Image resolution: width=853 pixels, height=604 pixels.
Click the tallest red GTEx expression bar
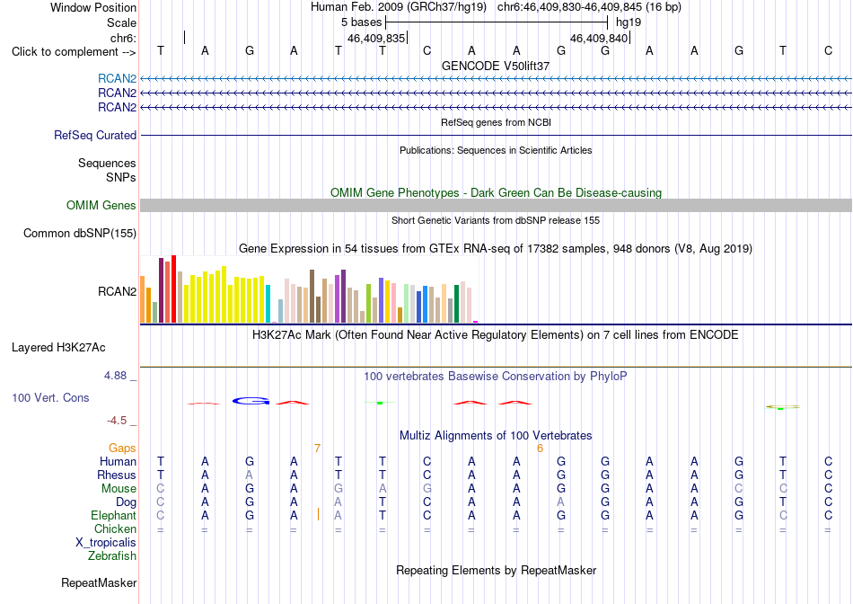pos(173,289)
